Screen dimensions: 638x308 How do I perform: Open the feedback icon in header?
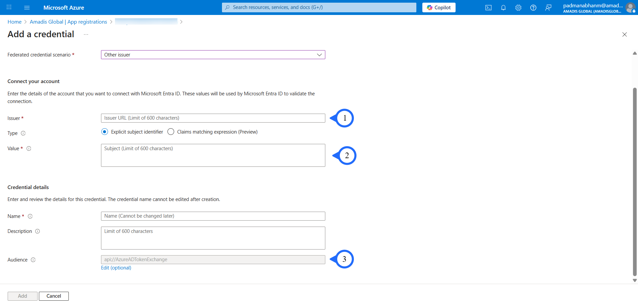pyautogui.click(x=548, y=8)
